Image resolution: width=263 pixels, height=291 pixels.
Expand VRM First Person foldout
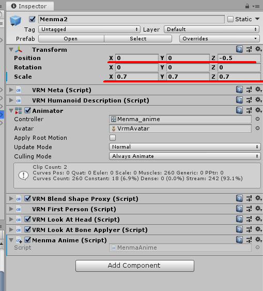(x=11, y=209)
